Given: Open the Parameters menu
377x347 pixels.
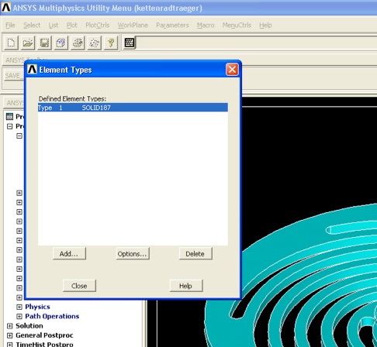Looking at the screenshot, I should [x=172, y=26].
